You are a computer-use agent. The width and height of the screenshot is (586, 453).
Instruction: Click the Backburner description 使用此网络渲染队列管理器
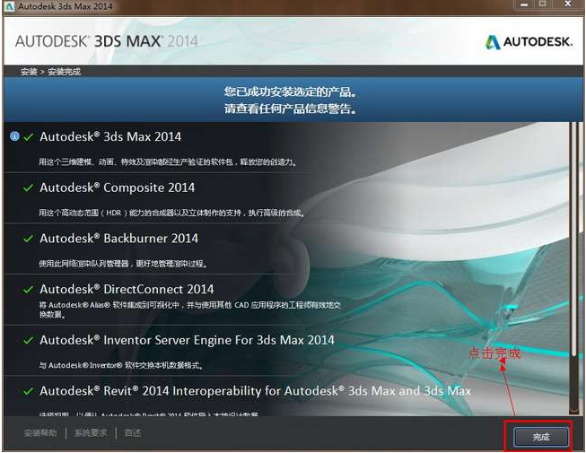click(x=124, y=264)
